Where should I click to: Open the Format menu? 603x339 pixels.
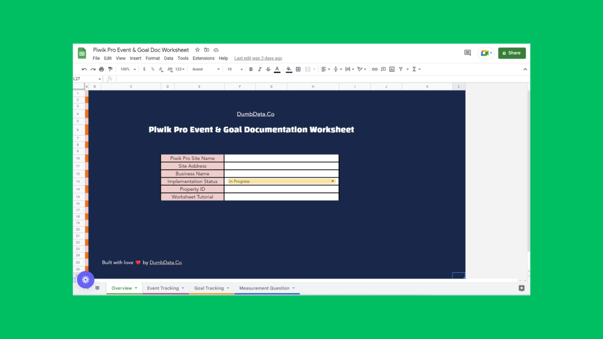(x=152, y=58)
